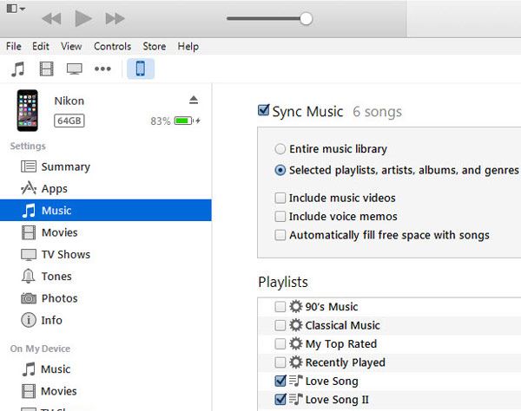Image resolution: width=521 pixels, height=411 pixels.
Task: Open Movies under On My Device
Action: pos(106,391)
